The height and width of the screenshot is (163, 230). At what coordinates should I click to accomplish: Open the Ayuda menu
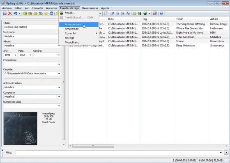[105, 8]
